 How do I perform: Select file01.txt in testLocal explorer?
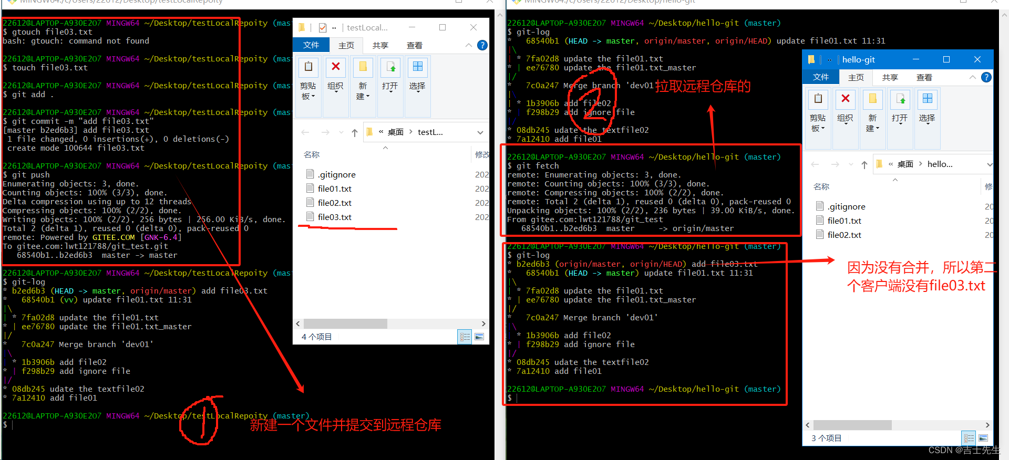335,189
